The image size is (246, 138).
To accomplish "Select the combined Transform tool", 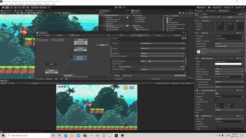I will pos(23,7).
